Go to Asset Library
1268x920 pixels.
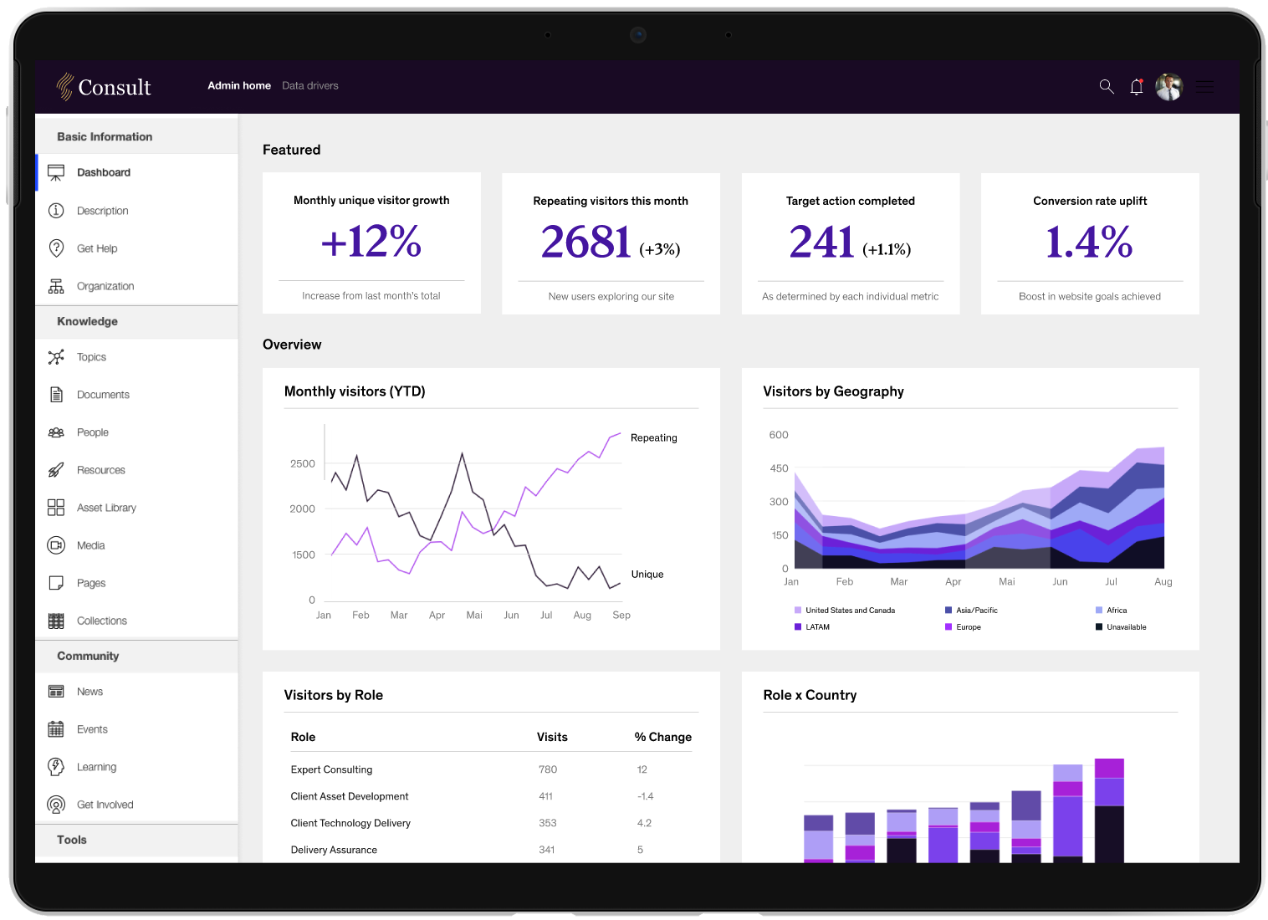click(136, 508)
